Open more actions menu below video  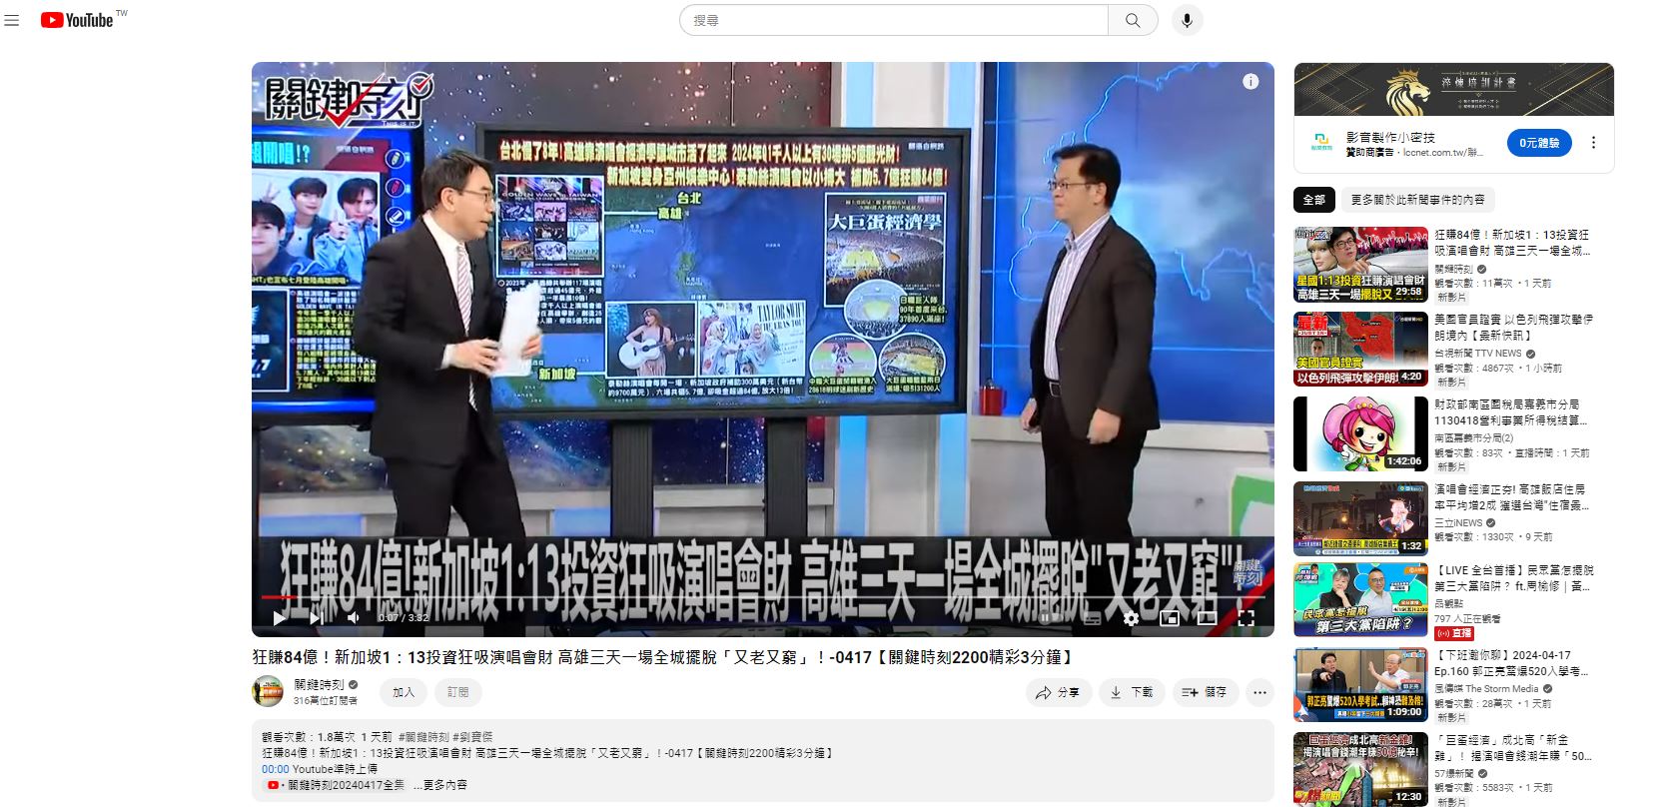point(1259,692)
